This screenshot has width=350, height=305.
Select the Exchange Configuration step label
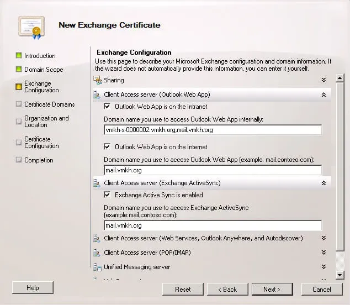click(41, 87)
